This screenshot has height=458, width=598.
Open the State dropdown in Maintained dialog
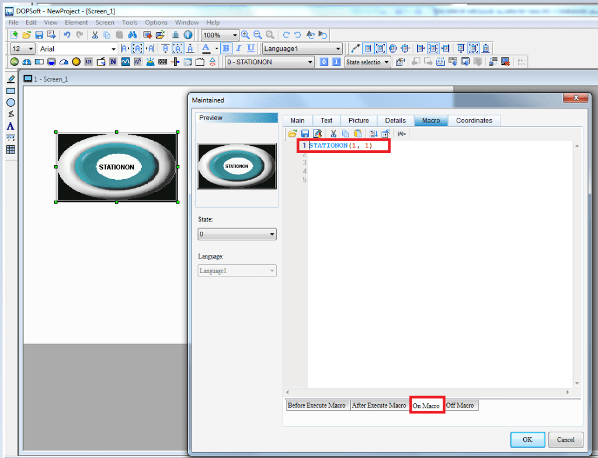(271, 233)
